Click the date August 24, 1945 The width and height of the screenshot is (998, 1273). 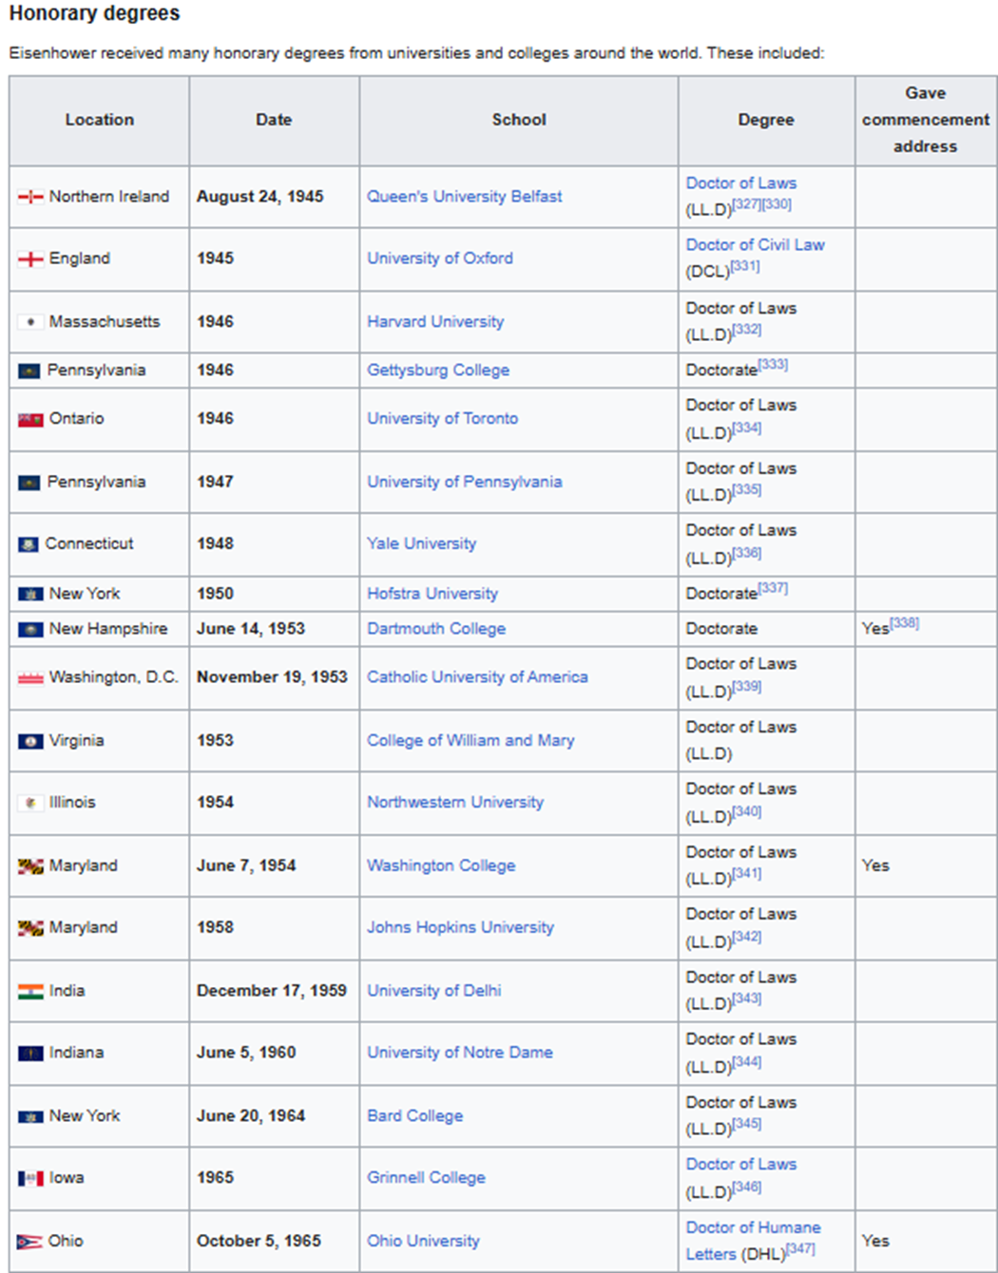[x=260, y=197]
